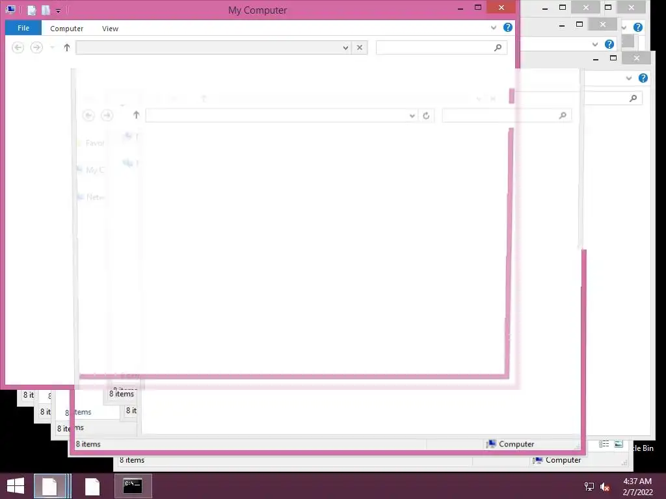Viewport: 666px width, 499px height.
Task: Expand address history in My Computer address bar
Action: [x=346, y=47]
